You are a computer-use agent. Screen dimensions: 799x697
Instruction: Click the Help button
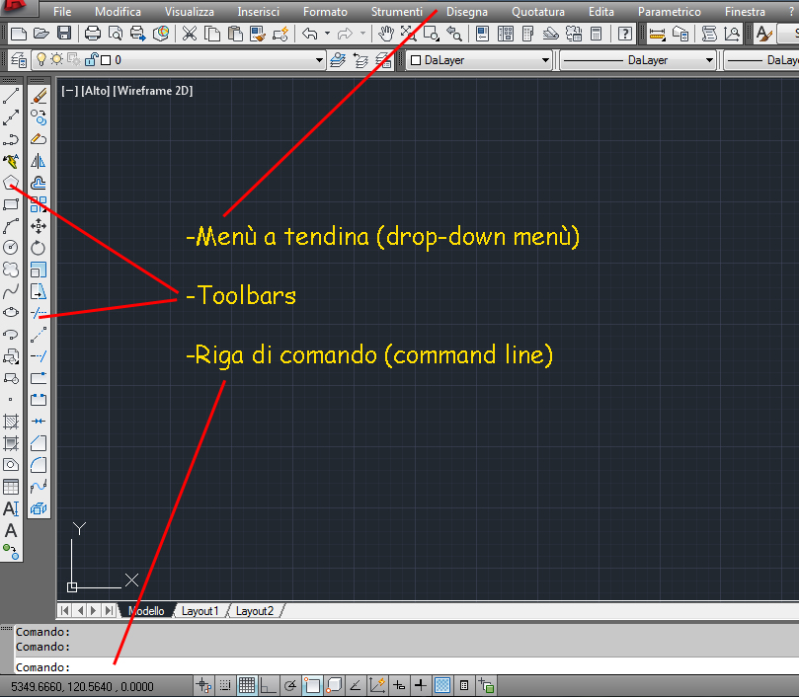(625, 33)
